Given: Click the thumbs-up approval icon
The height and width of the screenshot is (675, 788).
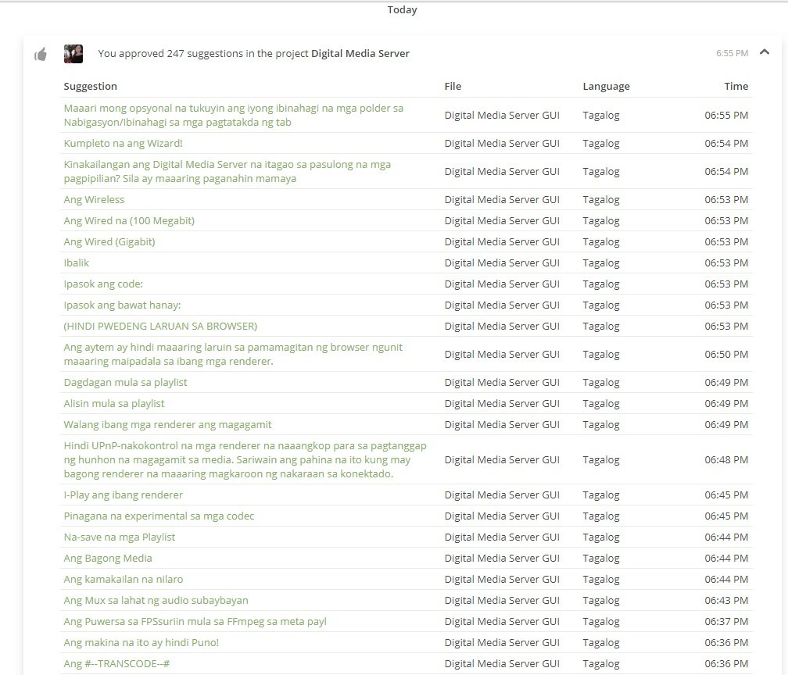Looking at the screenshot, I should tap(41, 54).
